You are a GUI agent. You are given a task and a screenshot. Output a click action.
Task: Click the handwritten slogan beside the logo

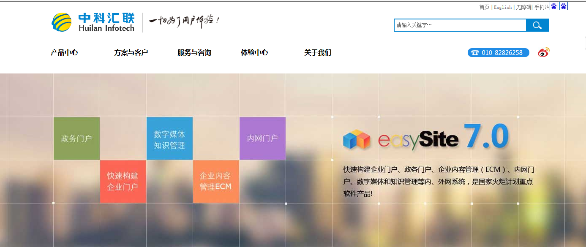(x=184, y=21)
